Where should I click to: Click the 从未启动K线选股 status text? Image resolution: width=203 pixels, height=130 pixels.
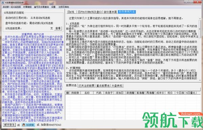coord(40,18)
